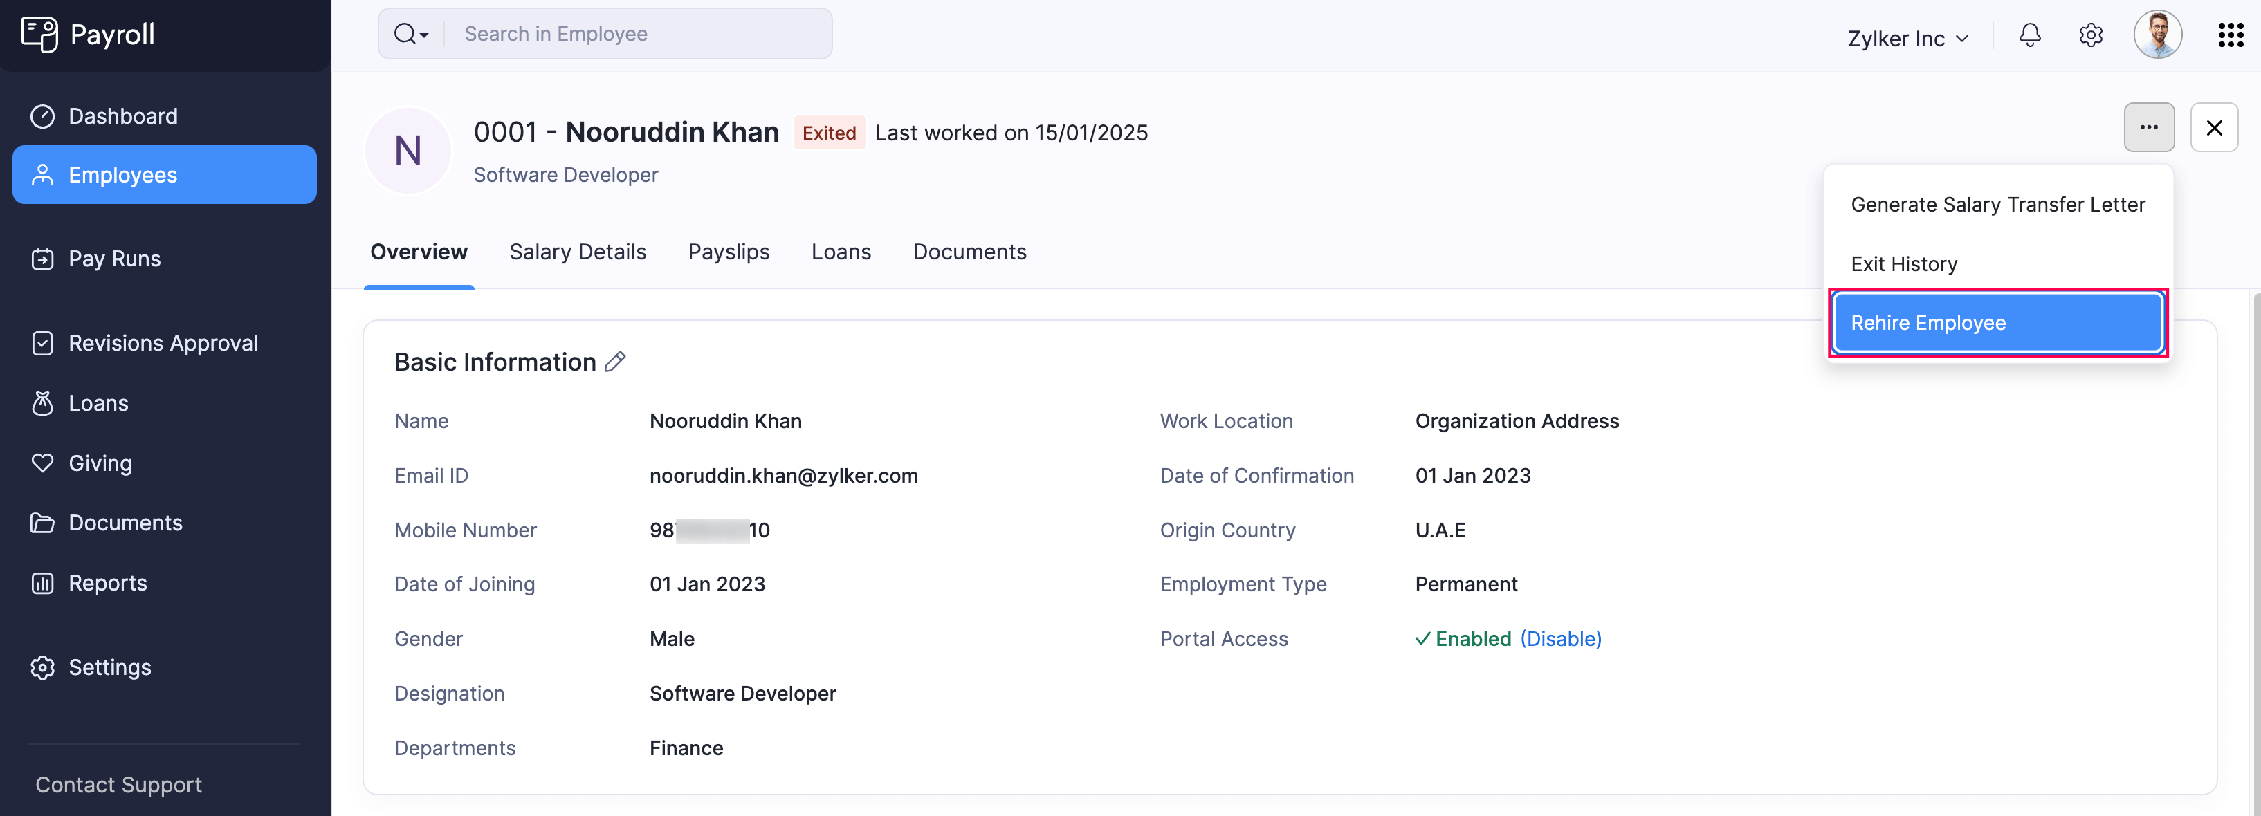Choose Generate Salary Transfer Letter
Image resolution: width=2261 pixels, height=816 pixels.
1997,205
